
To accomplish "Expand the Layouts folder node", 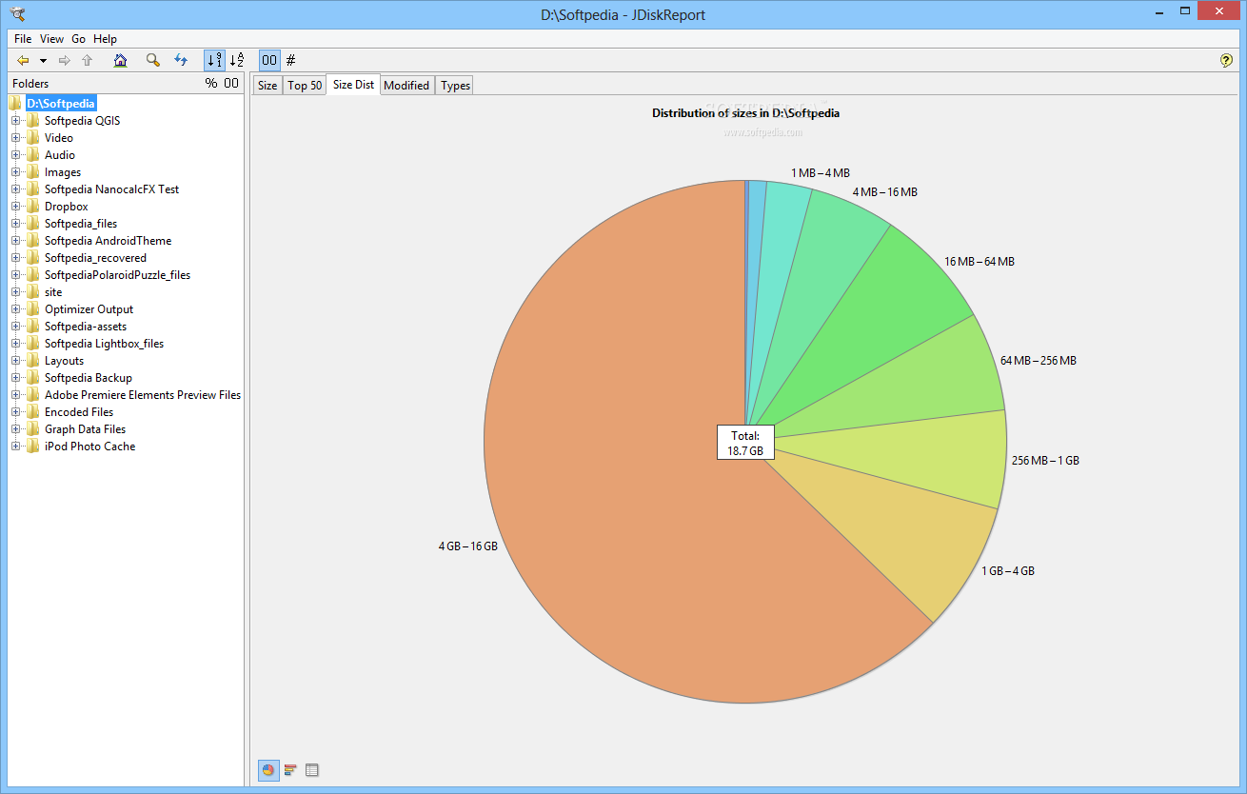I will pyautogui.click(x=15, y=361).
